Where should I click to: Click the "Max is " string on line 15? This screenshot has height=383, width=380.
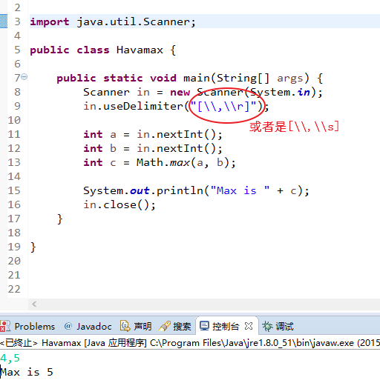pyautogui.click(x=240, y=190)
